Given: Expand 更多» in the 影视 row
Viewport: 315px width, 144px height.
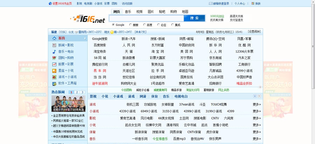Looking at the screenshot, I should [257, 118].
